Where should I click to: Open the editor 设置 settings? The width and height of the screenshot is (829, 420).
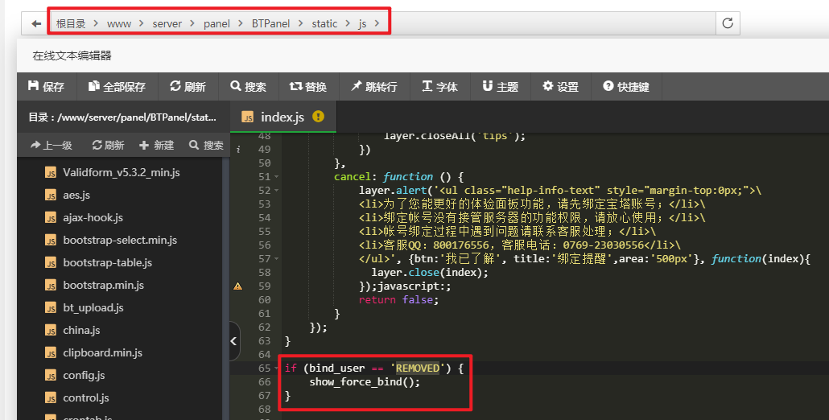(x=561, y=87)
